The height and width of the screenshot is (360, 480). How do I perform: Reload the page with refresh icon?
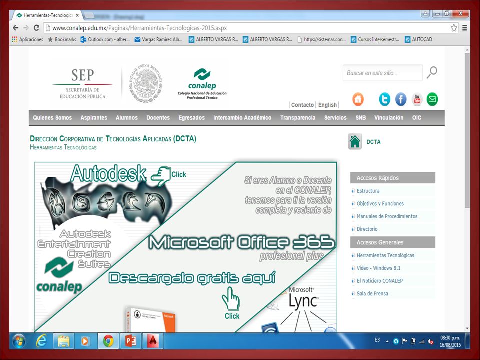36,28
